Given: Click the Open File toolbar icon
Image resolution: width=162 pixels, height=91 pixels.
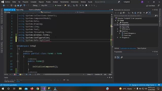Looking at the screenshot, I should click(15, 6).
